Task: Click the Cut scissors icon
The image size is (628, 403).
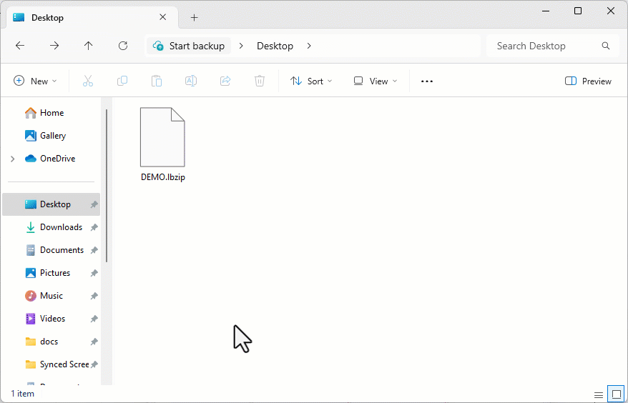Action: tap(88, 81)
